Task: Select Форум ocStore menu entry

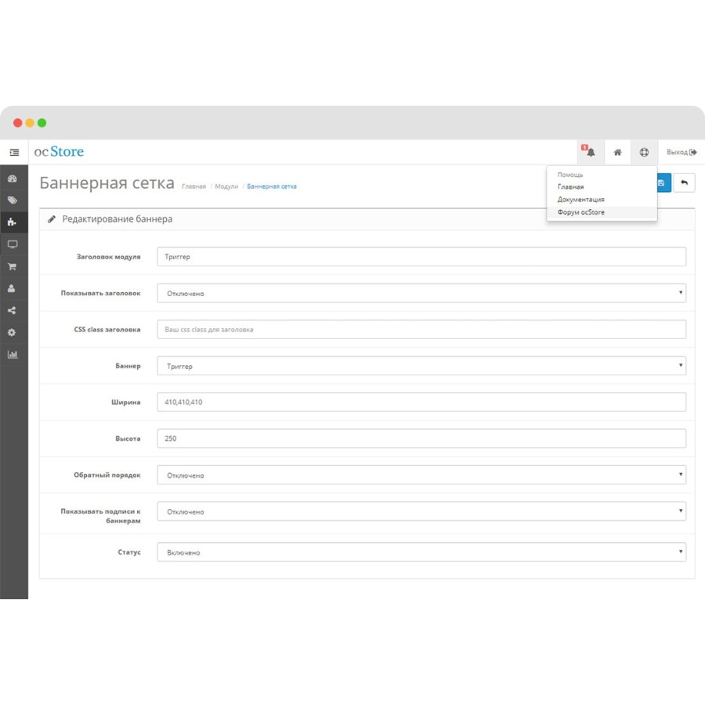Action: (602, 212)
